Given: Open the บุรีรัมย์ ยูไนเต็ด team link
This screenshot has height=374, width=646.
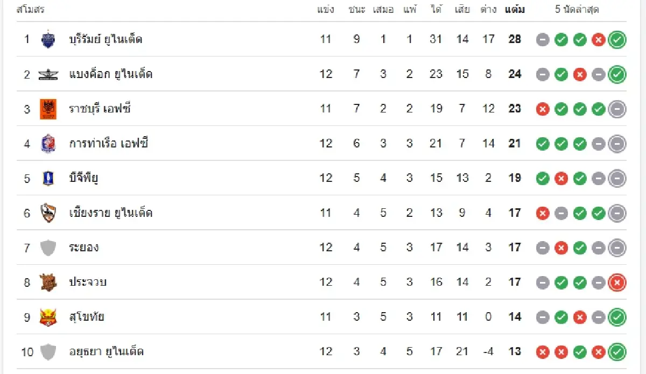Looking at the screenshot, I should [x=106, y=39].
